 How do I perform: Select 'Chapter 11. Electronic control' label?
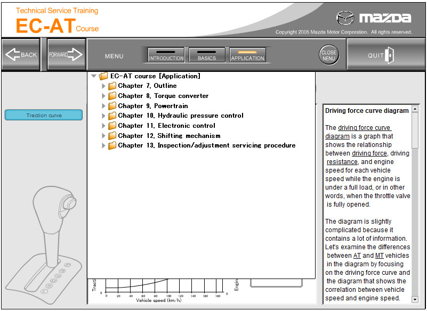pos(166,126)
